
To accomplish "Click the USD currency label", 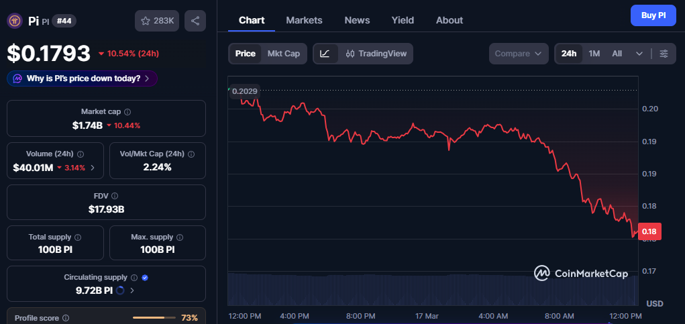I will click(x=654, y=303).
